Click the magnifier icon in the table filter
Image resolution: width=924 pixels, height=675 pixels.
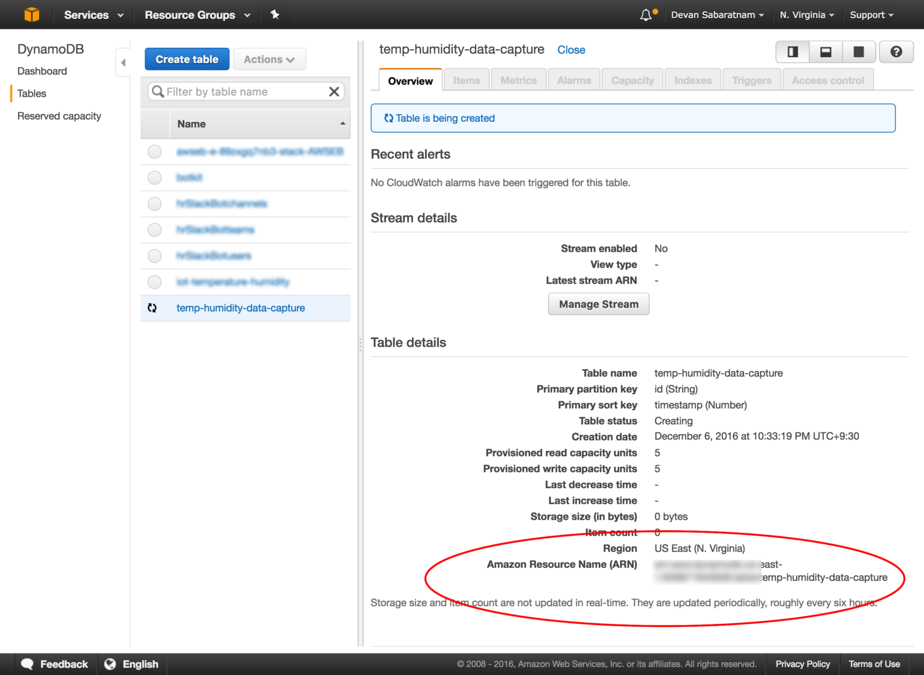pos(158,92)
